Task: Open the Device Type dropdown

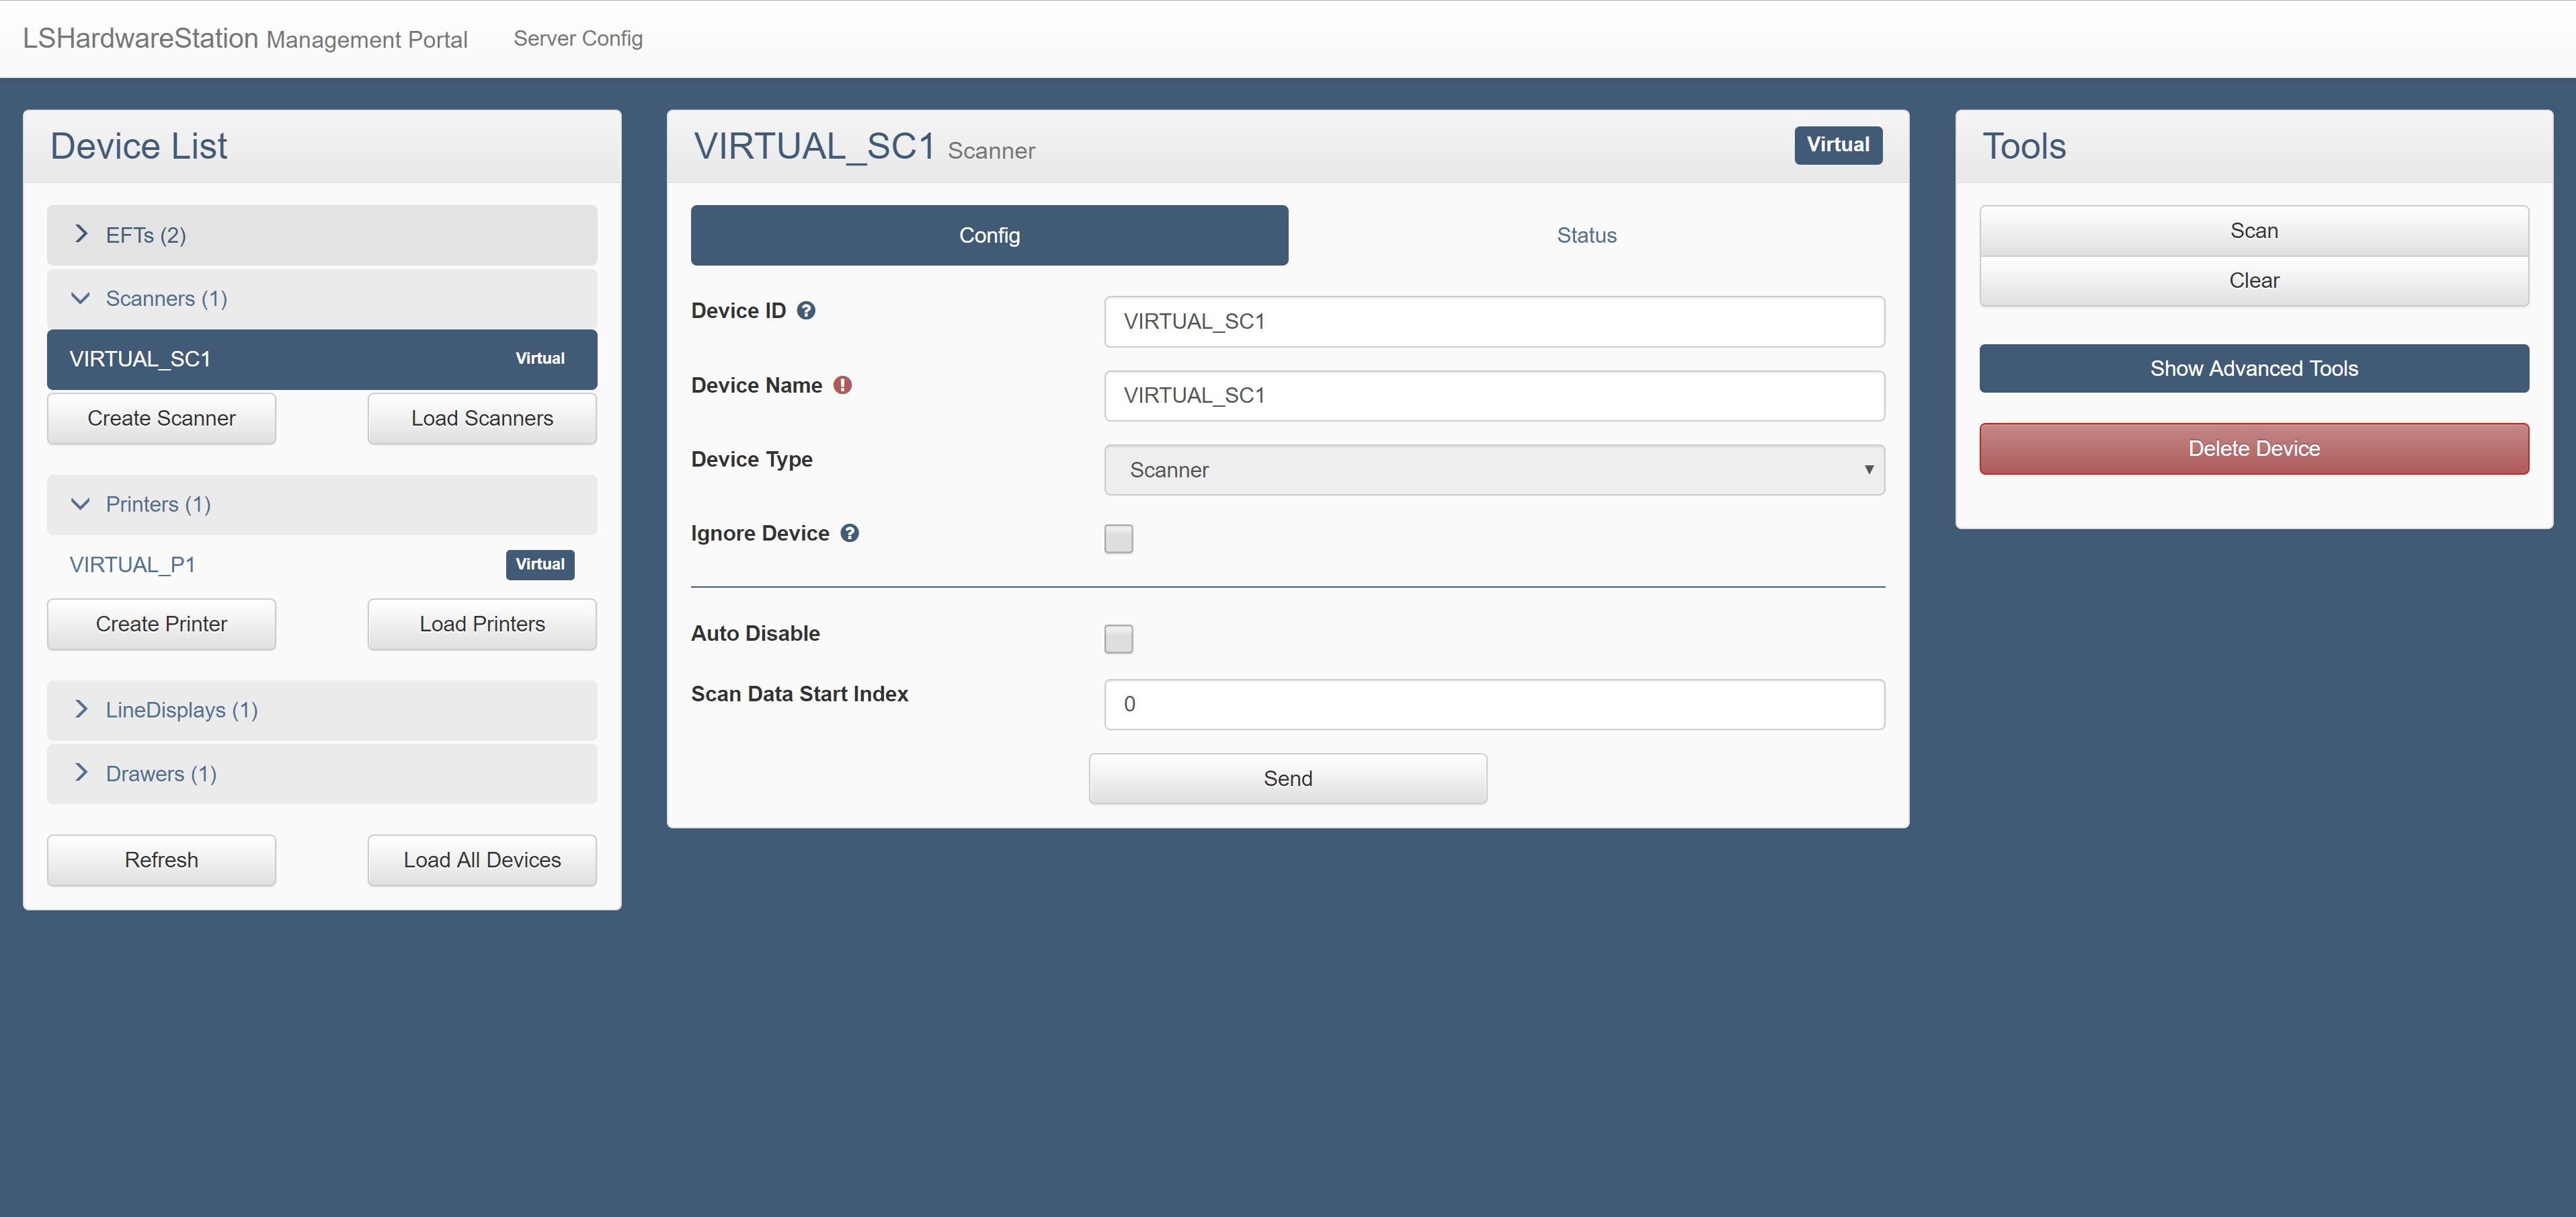Action: click(1494, 470)
